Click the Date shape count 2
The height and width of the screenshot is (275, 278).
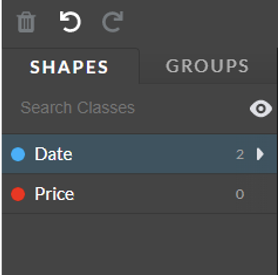240,154
